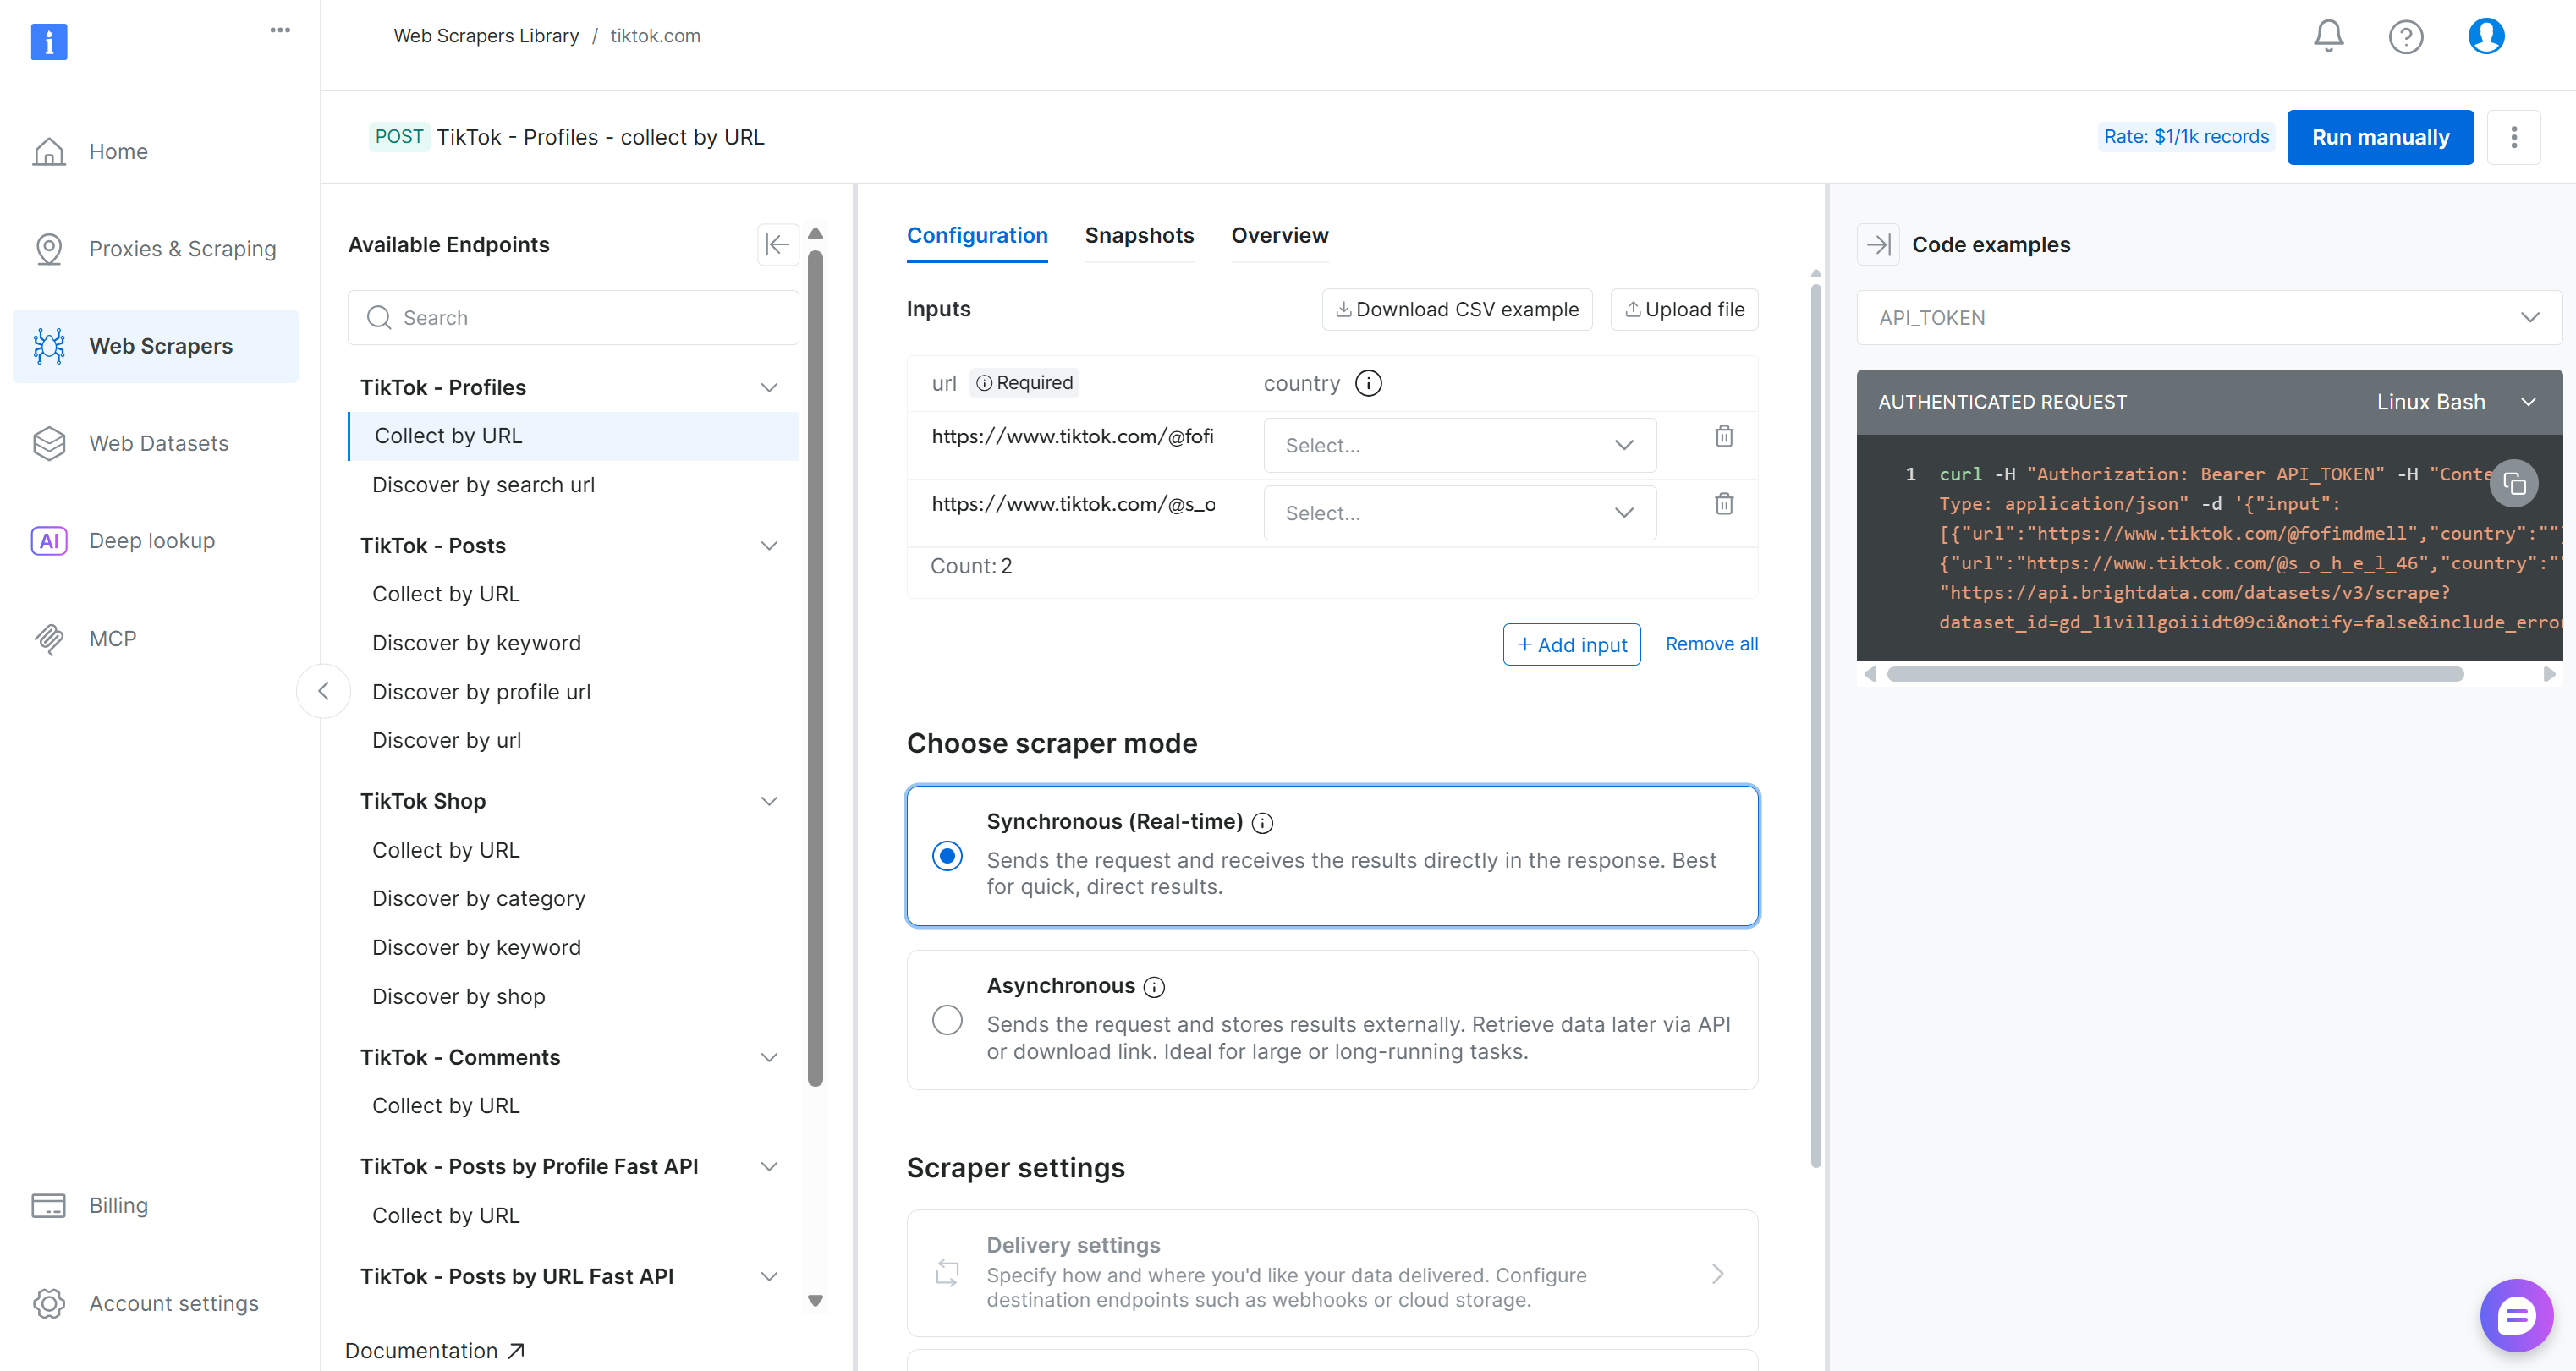Copy the code example to clipboard
The width and height of the screenshot is (2576, 1371).
coord(2514,485)
